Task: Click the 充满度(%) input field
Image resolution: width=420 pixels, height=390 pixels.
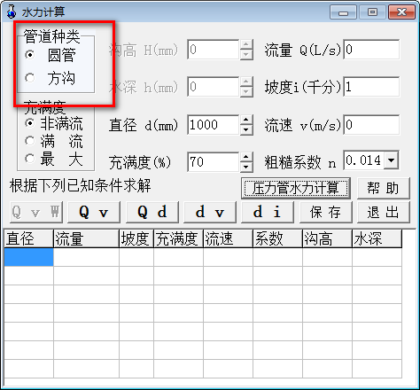Action: pos(214,162)
